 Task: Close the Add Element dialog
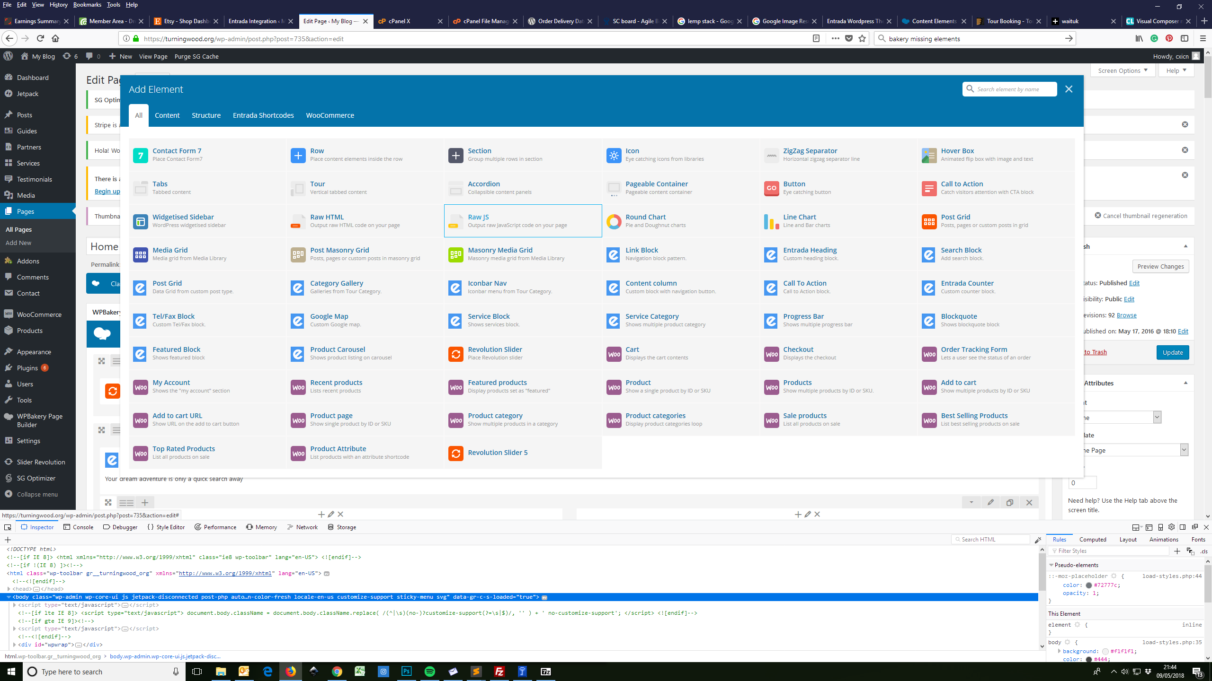pos(1069,89)
